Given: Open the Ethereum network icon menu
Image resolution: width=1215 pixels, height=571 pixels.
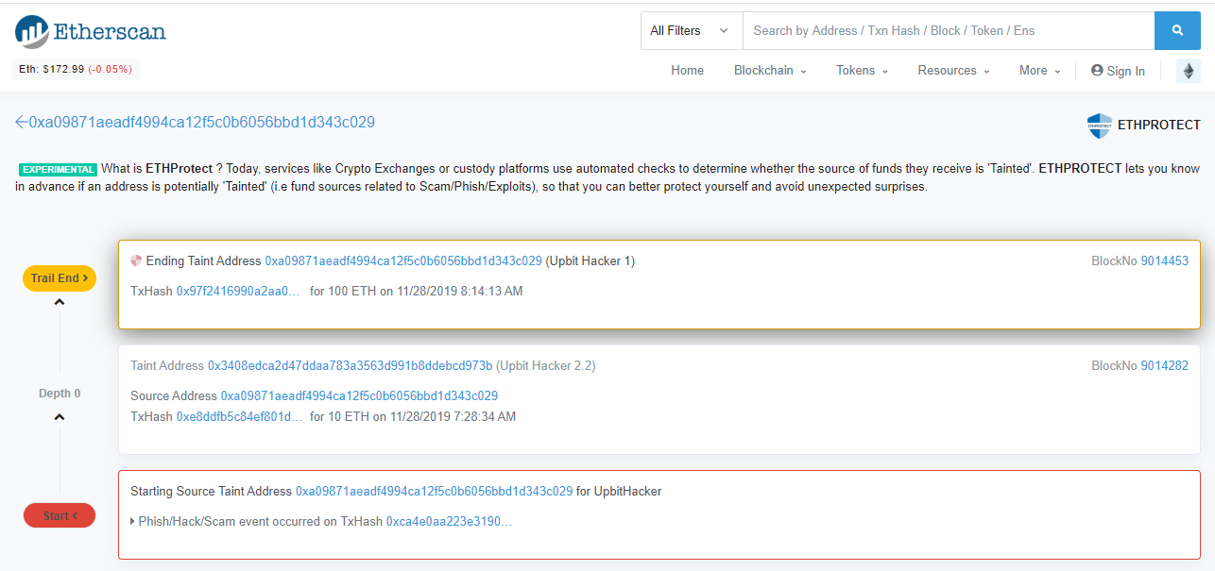Looking at the screenshot, I should pyautogui.click(x=1189, y=71).
